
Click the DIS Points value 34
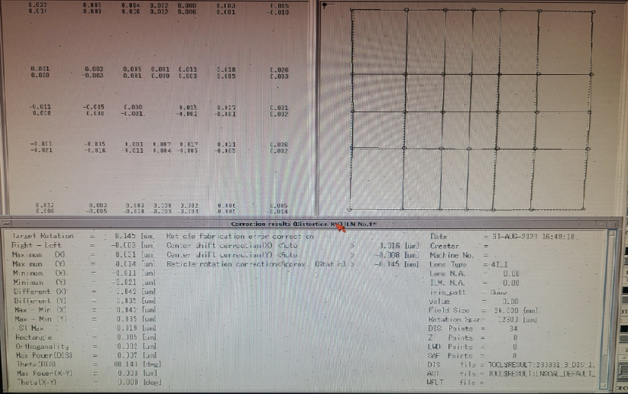tap(513, 328)
